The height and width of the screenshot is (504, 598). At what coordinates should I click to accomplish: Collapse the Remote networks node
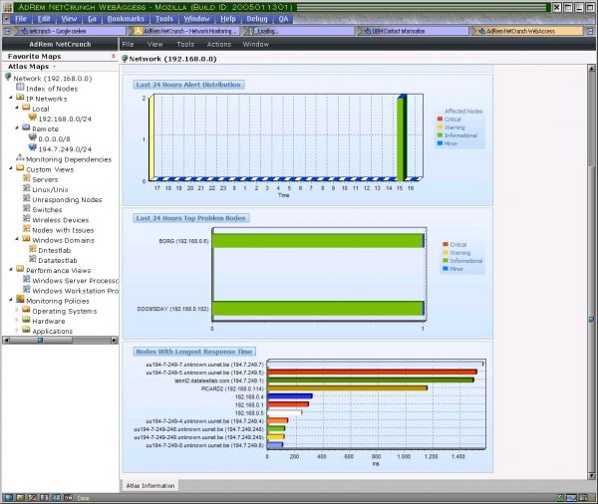coord(17,128)
